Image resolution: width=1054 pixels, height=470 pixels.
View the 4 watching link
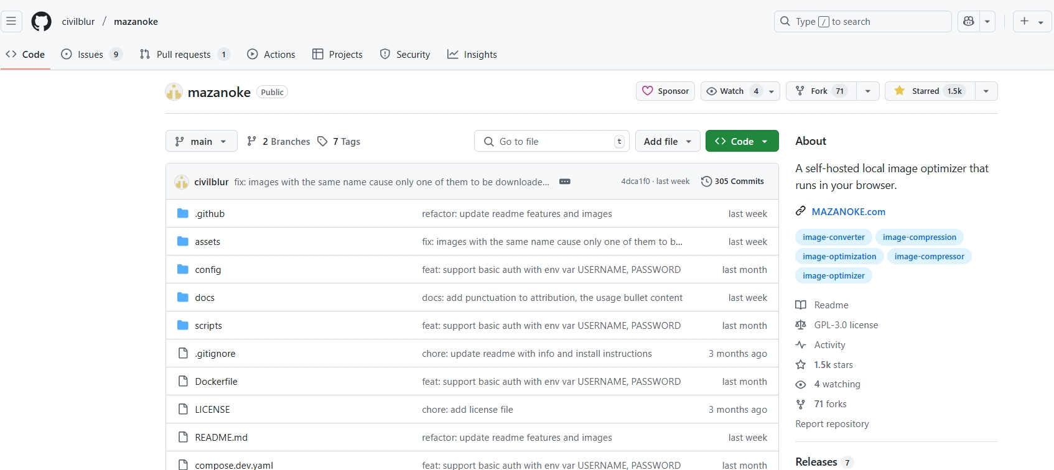pyautogui.click(x=829, y=384)
